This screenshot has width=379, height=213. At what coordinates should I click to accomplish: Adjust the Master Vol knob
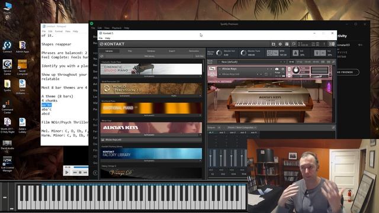(219, 53)
